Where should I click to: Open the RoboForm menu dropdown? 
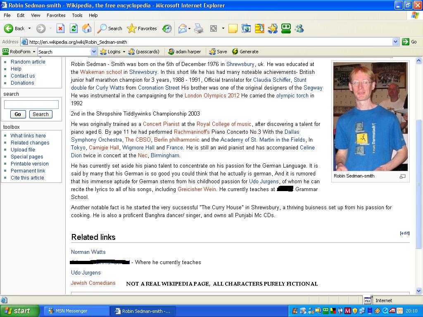click(x=34, y=52)
